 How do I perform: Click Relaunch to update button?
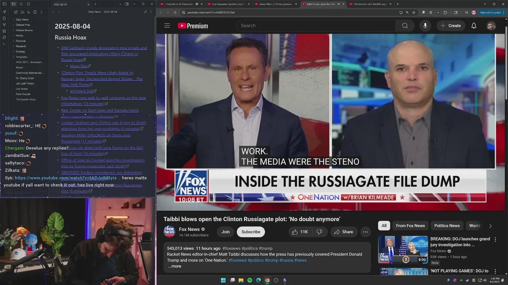[491, 12]
